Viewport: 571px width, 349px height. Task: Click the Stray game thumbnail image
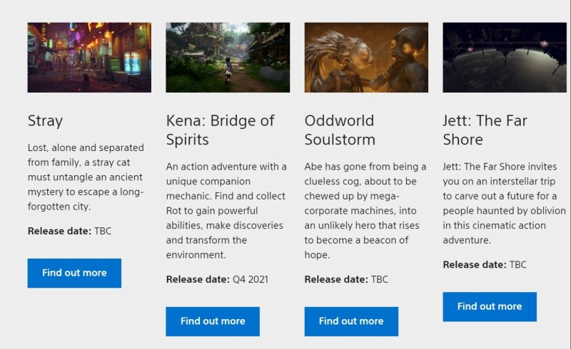click(89, 57)
